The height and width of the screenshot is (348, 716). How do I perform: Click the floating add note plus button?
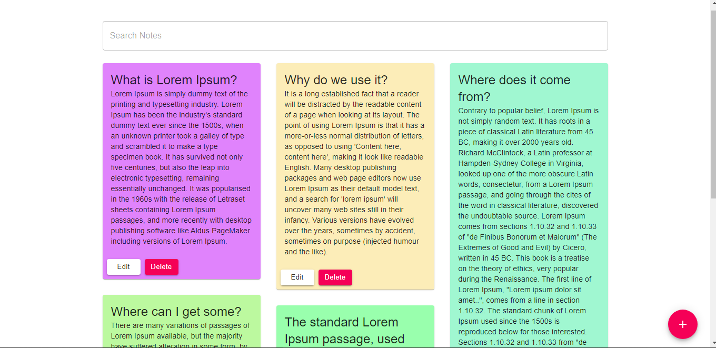pyautogui.click(x=682, y=324)
